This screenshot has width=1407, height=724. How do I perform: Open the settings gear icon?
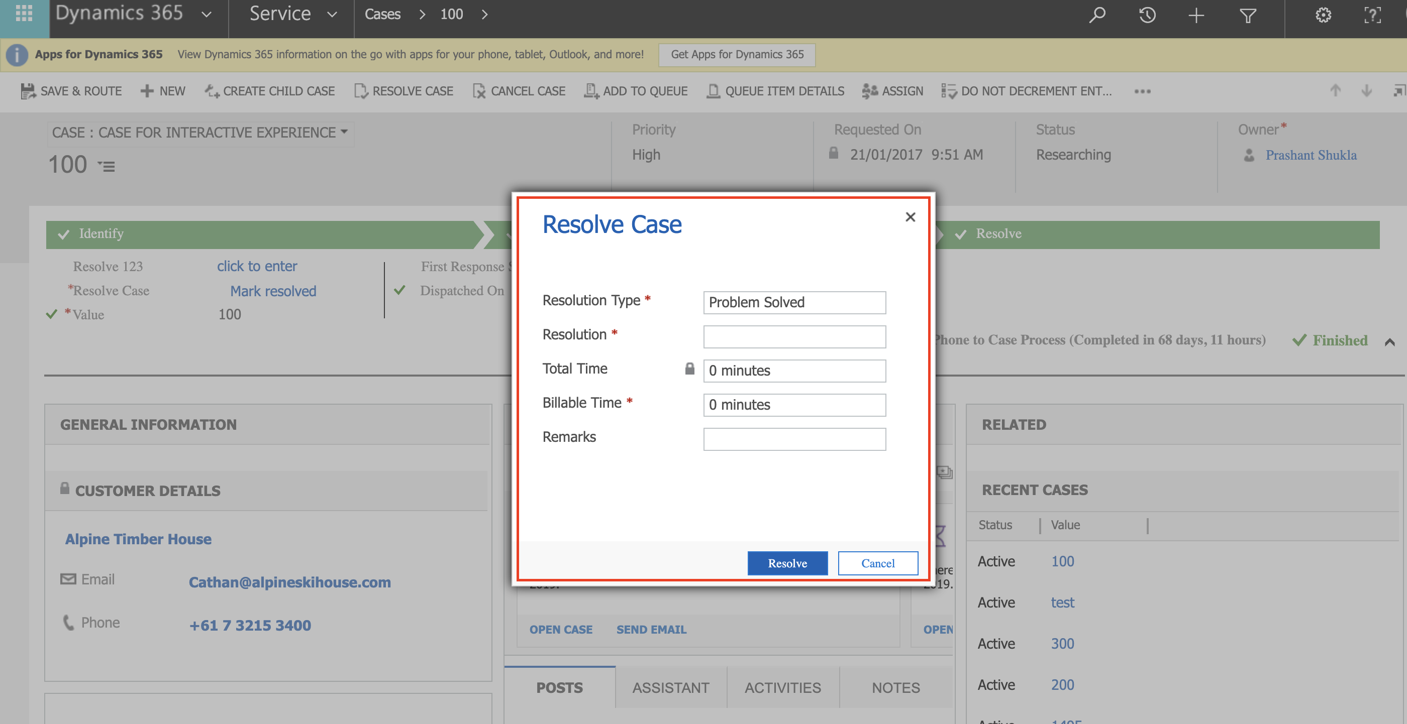[1323, 15]
